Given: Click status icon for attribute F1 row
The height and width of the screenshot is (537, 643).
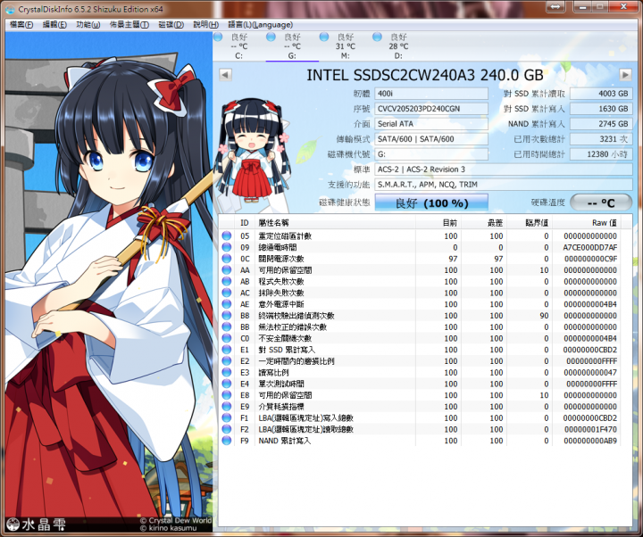Looking at the screenshot, I should click(x=226, y=417).
